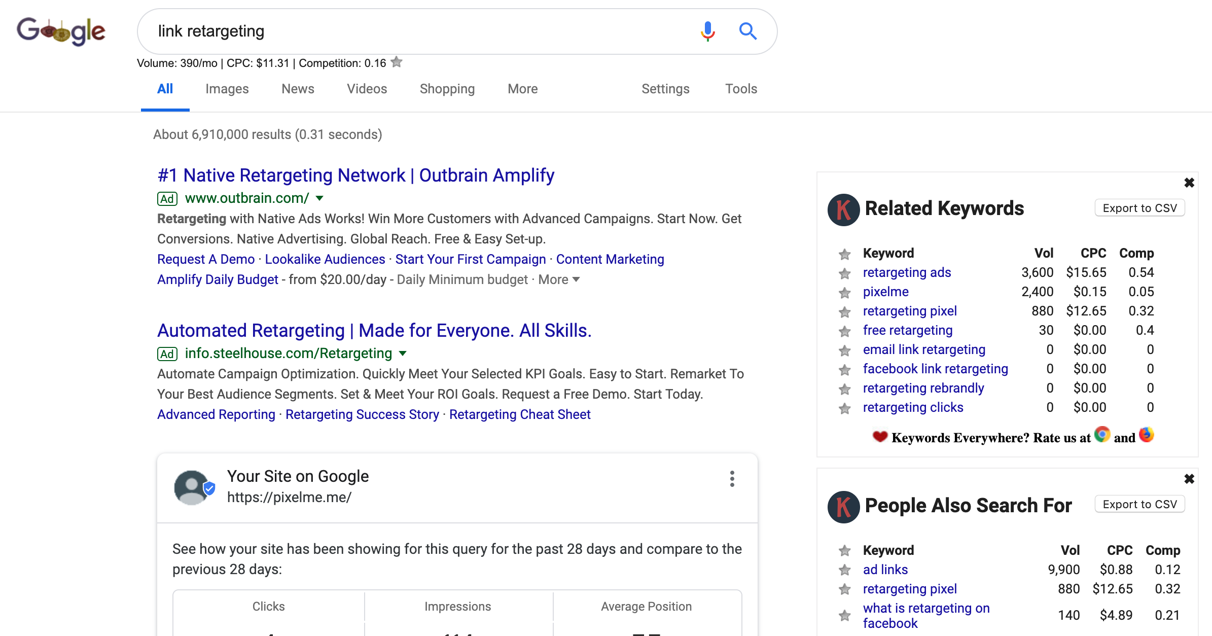1212x636 pixels.
Task: Expand dropdown arrow next to www.outbrain.com
Action: click(x=319, y=198)
